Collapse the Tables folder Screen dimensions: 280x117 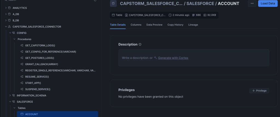[14, 108]
